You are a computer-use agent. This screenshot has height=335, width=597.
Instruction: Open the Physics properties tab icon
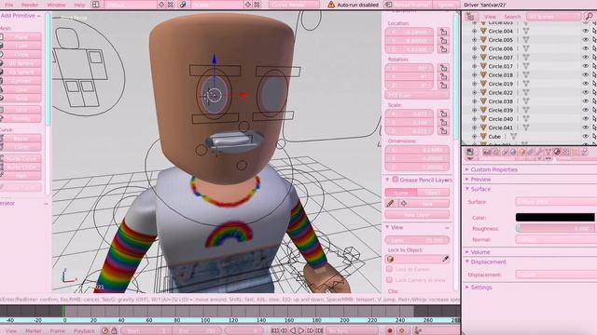[x=584, y=152]
